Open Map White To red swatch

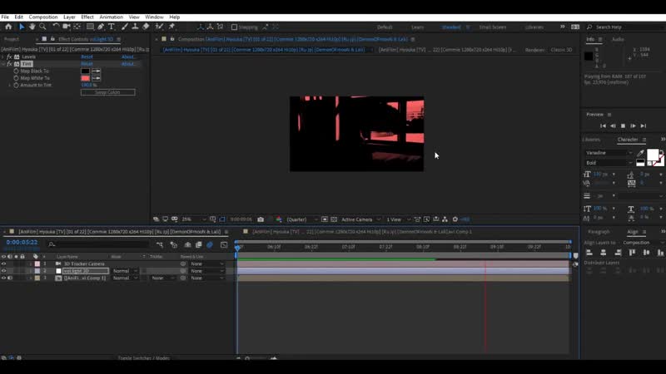coord(85,78)
